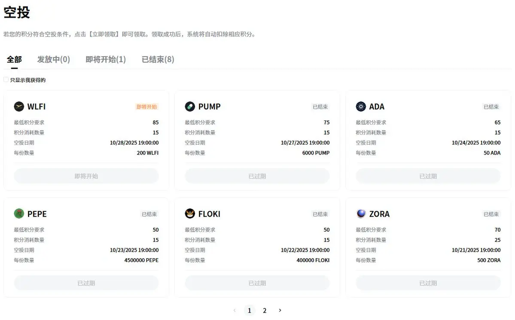Select page 2 in pagination
515x320 pixels.
(x=265, y=310)
